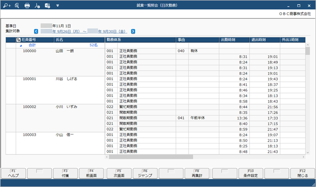Click the PDF export icon
This screenshot has height=187, width=316.
pyautogui.click(x=37, y=6)
